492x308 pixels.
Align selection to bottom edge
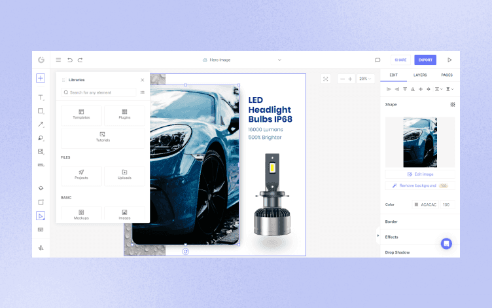(x=413, y=89)
